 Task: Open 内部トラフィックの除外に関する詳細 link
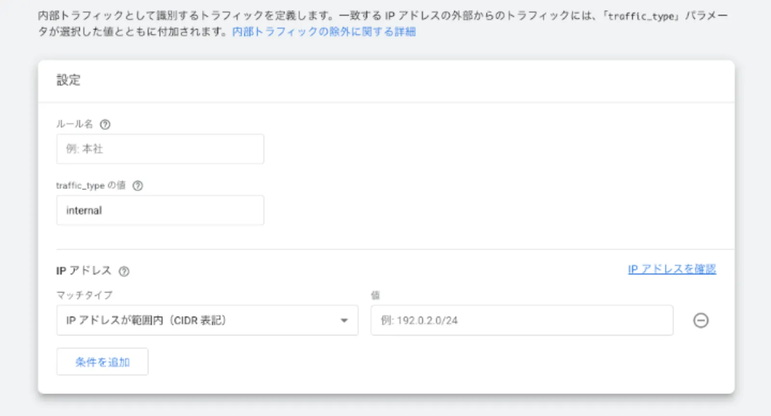point(324,32)
